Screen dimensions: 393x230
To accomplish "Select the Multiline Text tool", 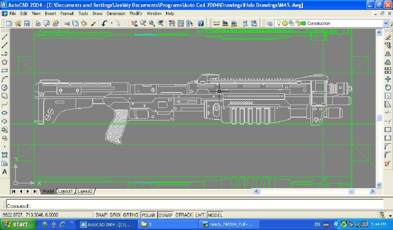I will click(x=5, y=172).
